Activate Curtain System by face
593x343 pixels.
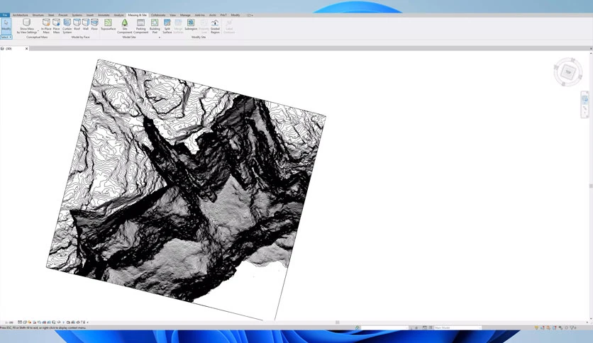(67, 26)
